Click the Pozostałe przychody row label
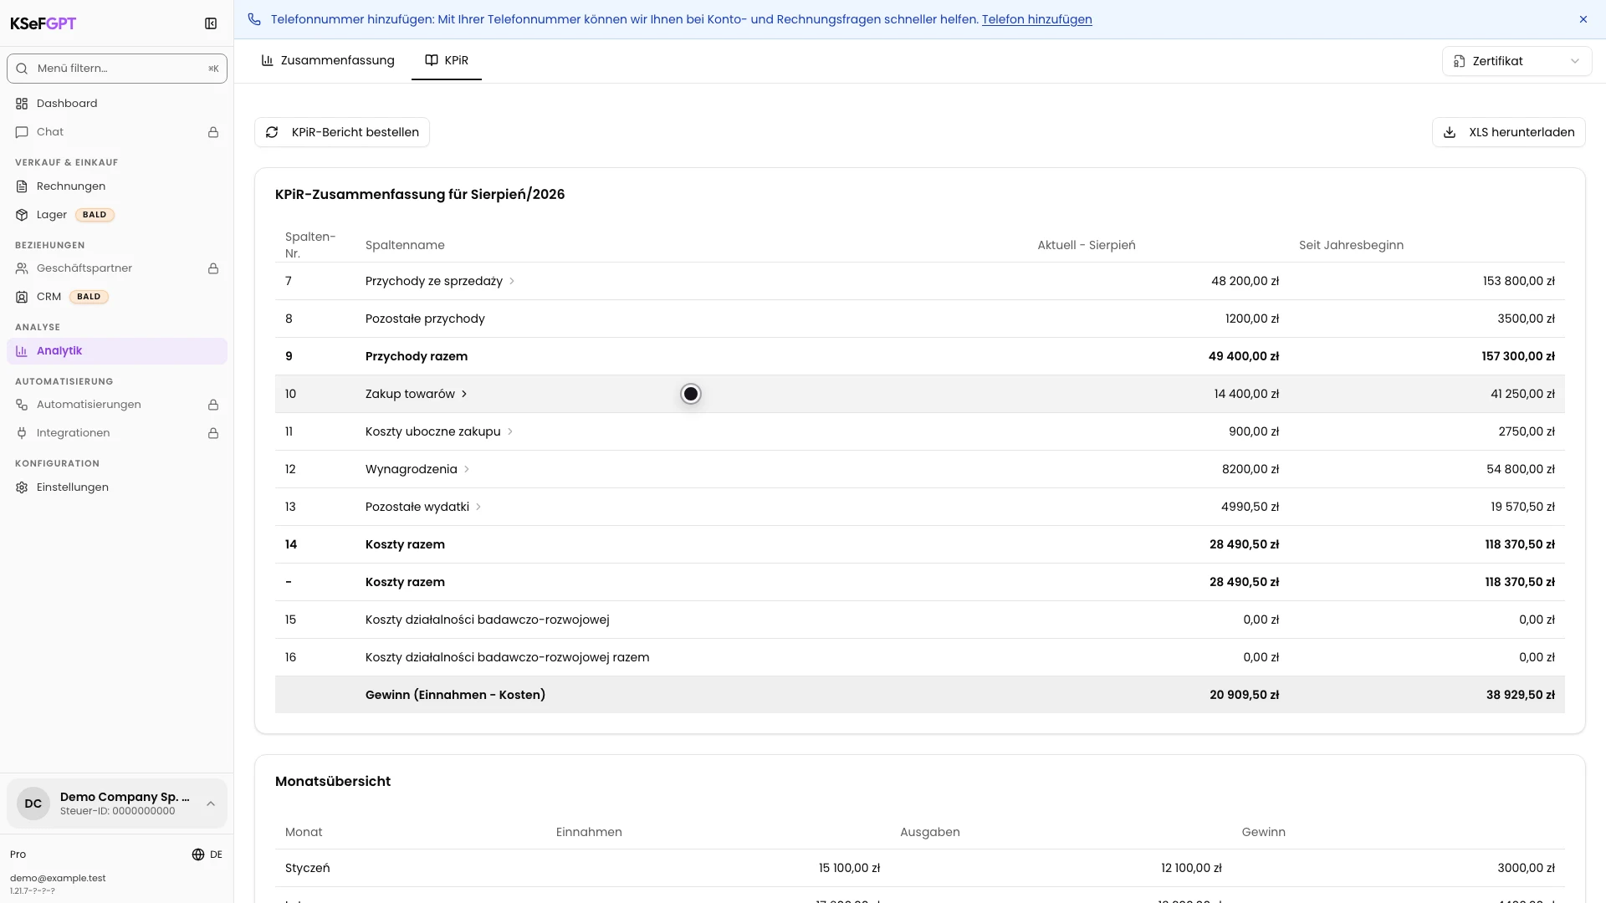This screenshot has height=903, width=1606. click(x=425, y=319)
